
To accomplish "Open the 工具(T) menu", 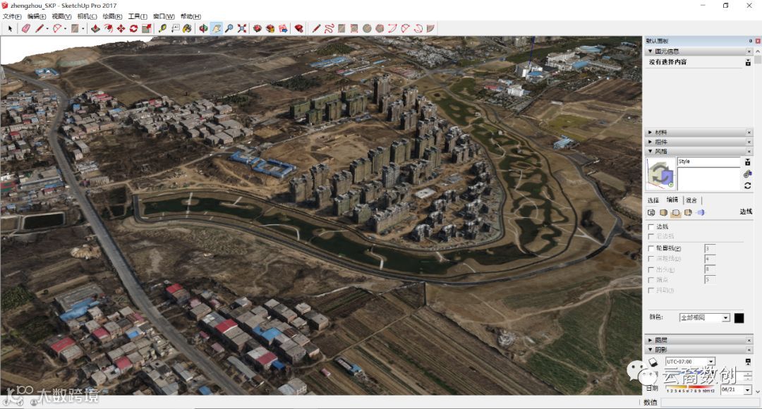I will [x=138, y=16].
